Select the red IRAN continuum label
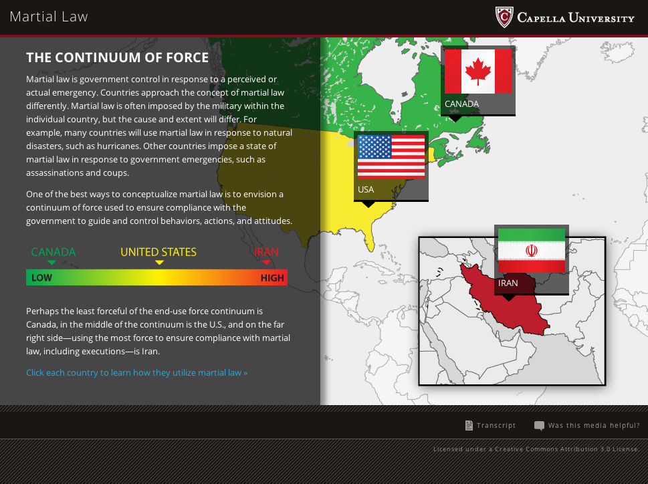648x484 pixels. (x=266, y=252)
